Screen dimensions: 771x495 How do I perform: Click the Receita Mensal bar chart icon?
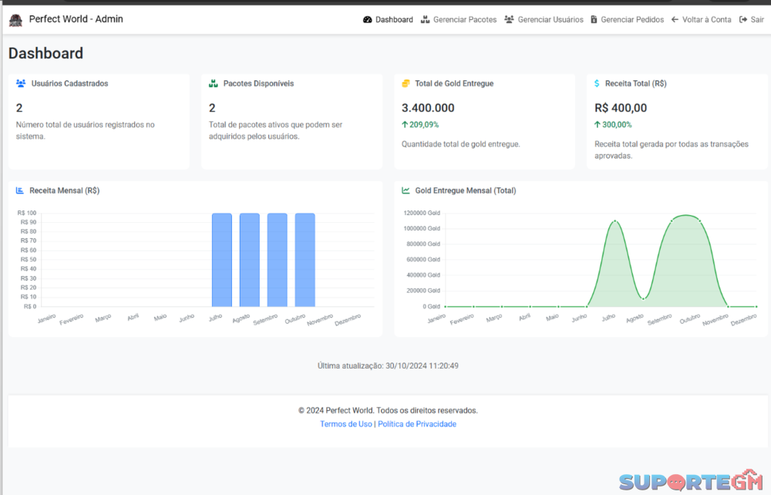click(x=20, y=190)
